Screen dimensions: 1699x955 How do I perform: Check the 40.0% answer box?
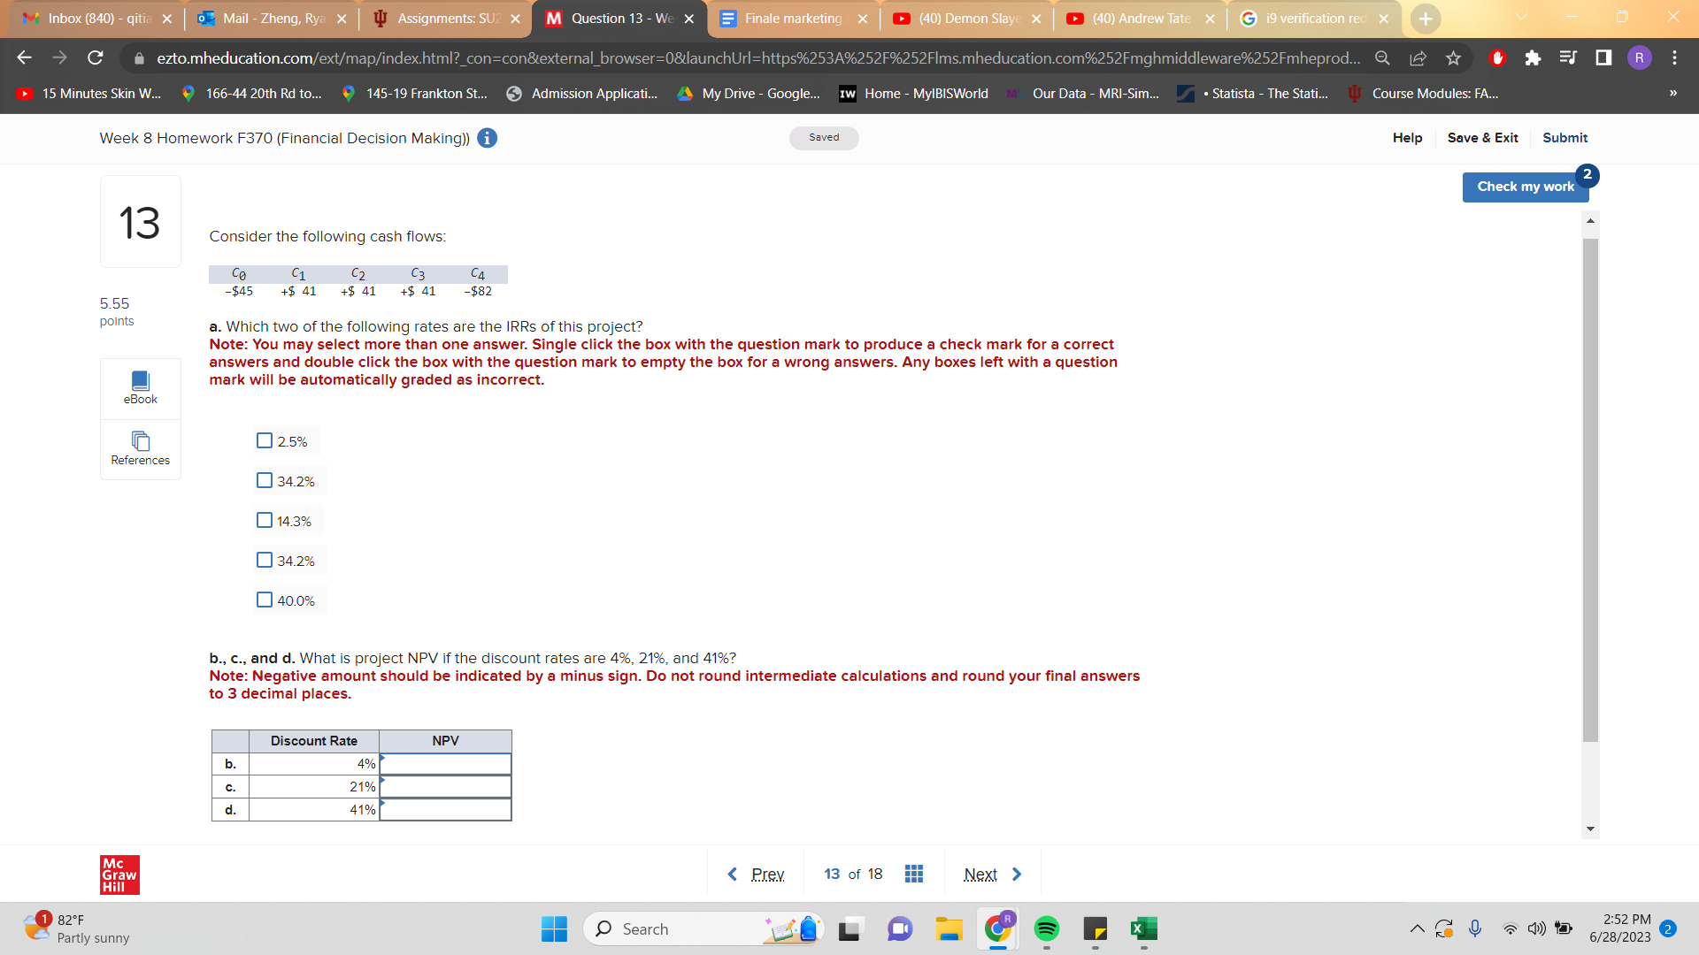pos(265,600)
